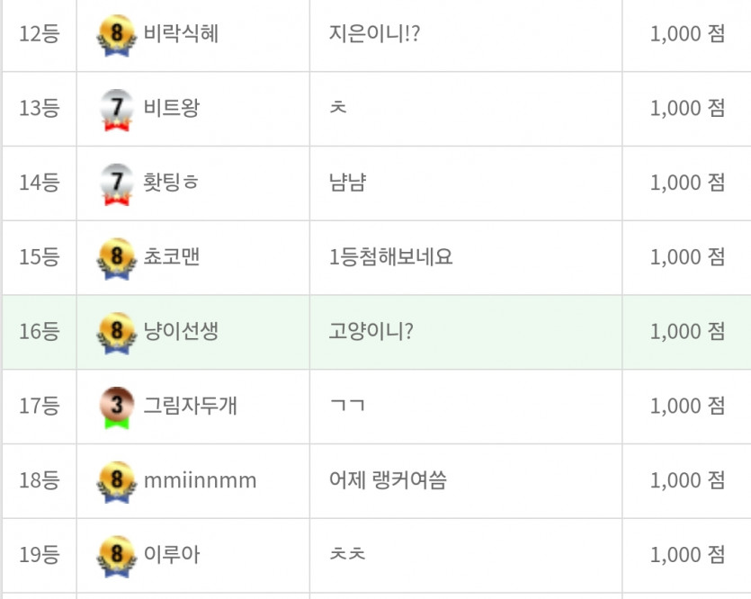Select the username 냥이선생

181,331
